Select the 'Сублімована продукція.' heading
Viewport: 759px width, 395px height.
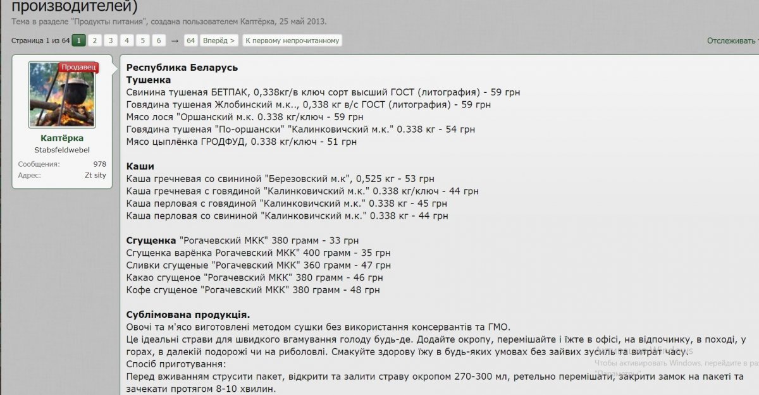[x=188, y=315]
